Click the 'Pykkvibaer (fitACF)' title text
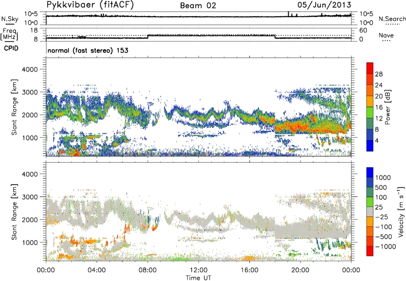 [90, 5]
